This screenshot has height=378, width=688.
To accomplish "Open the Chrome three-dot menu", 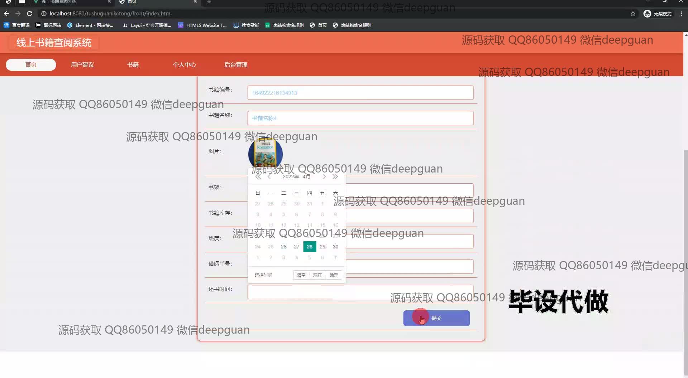I will 681,14.
